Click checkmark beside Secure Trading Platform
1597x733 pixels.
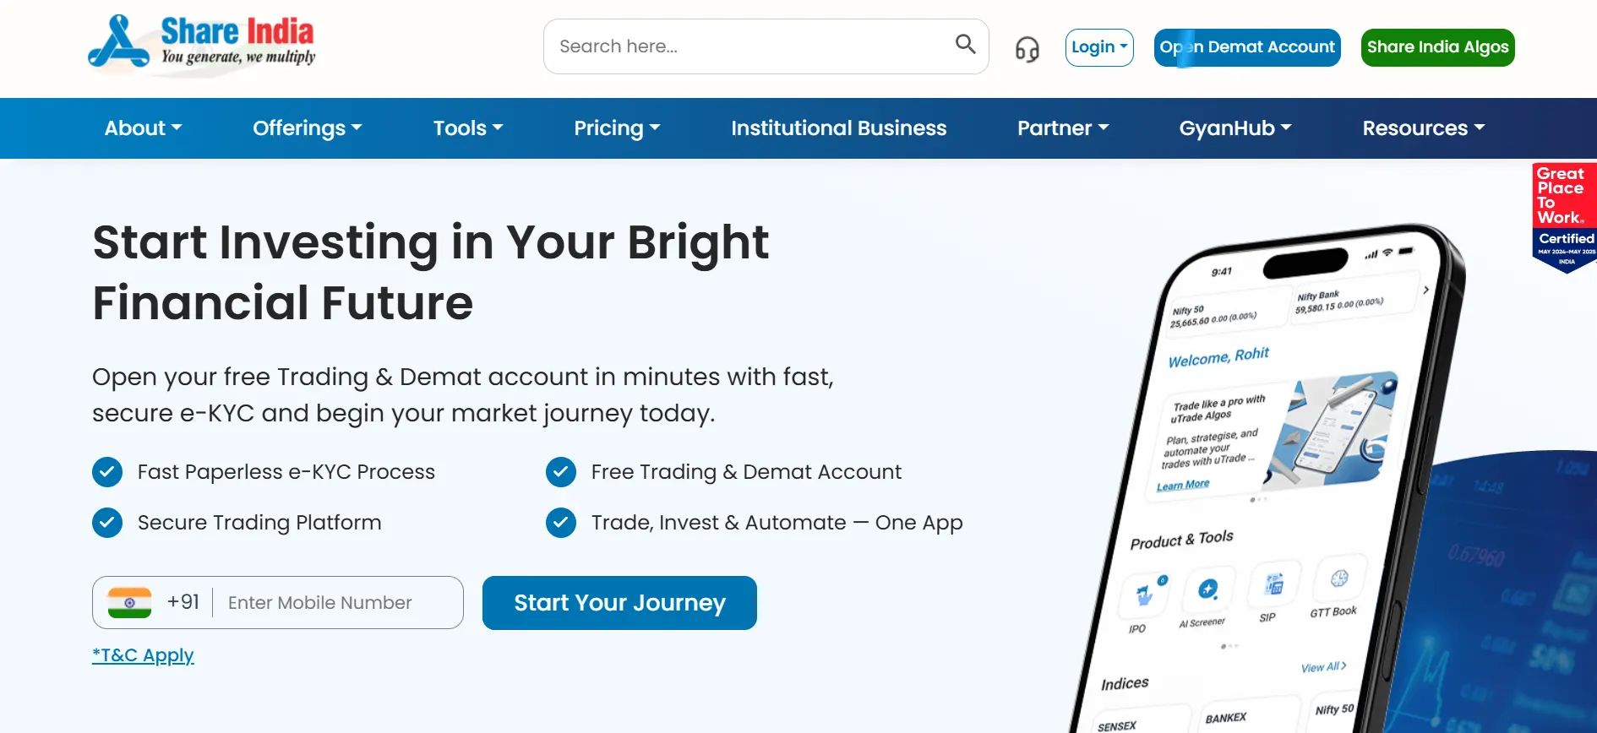coord(107,523)
